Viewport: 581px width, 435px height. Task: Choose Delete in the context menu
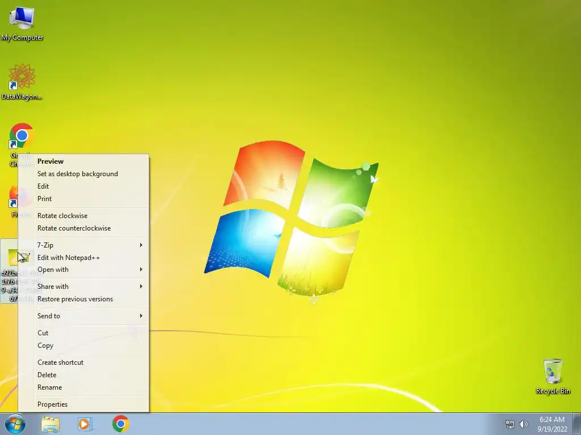tap(83, 375)
